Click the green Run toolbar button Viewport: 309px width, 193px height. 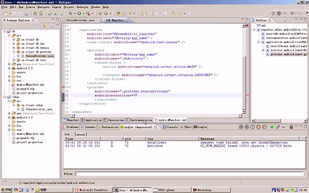point(79,13)
